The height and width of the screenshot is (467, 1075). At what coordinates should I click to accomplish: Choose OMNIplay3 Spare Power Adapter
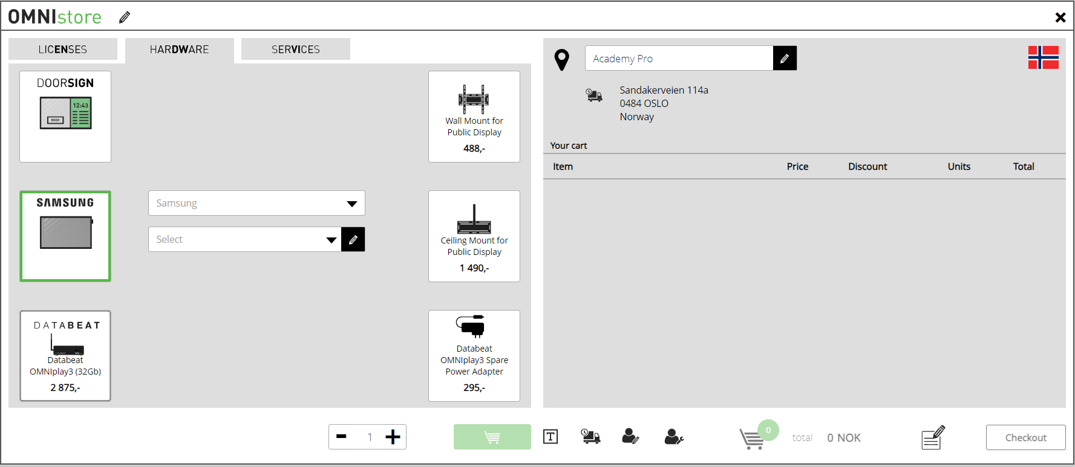pyautogui.click(x=474, y=356)
